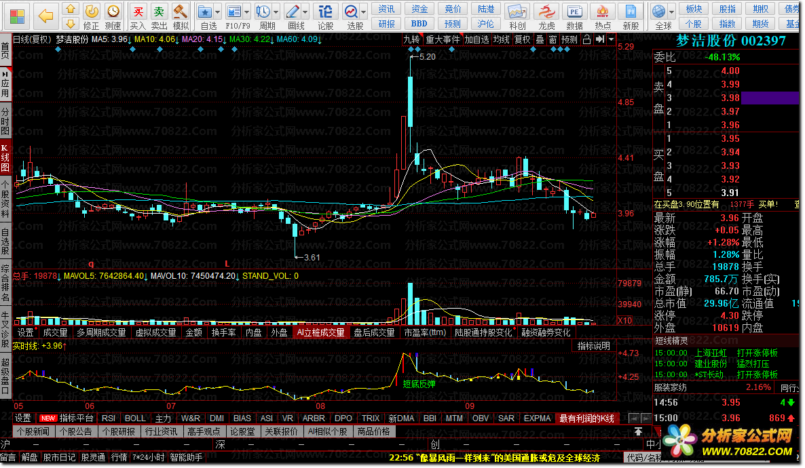
Task: Expand the 选股 dropdown arrow
Action: coord(364,12)
